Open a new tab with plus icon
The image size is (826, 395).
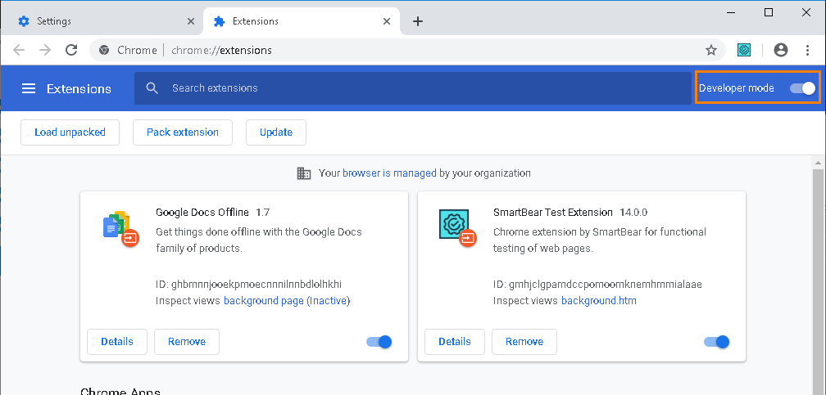click(418, 21)
